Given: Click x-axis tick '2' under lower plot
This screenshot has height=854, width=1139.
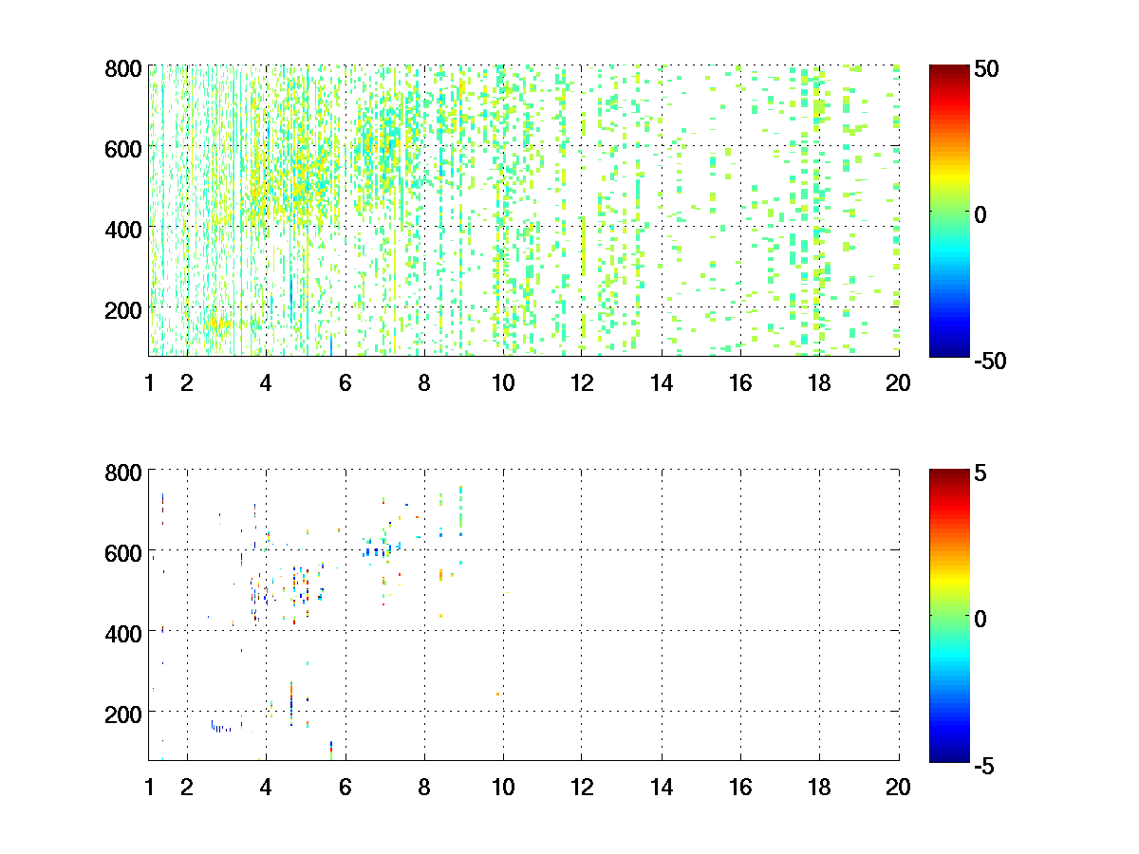Looking at the screenshot, I should (187, 787).
